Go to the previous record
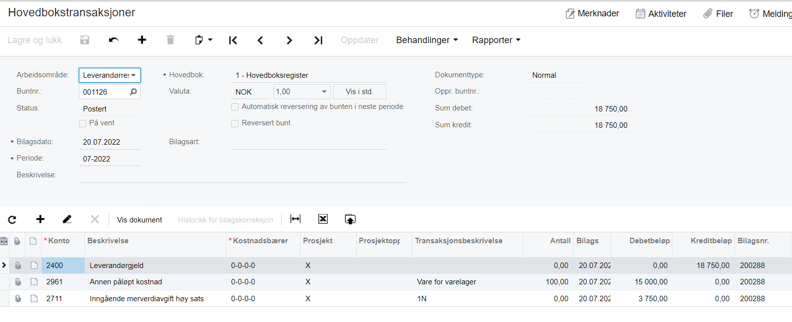This screenshot has height=322, width=792. 260,40
